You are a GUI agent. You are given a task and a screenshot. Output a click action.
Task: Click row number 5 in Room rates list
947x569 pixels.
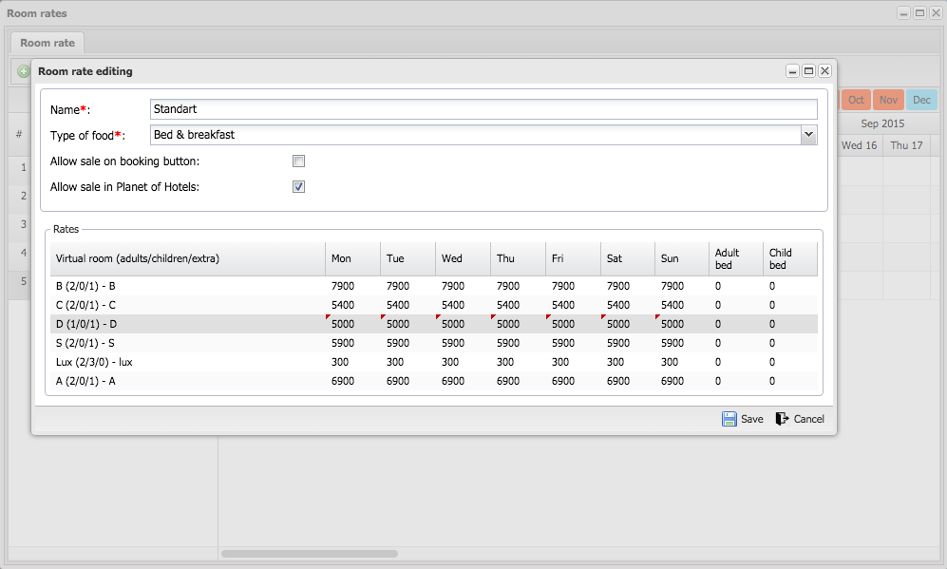(x=24, y=281)
